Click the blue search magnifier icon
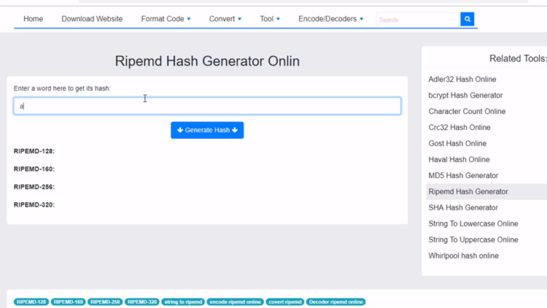Screen dimensions: 547x308 click(468, 19)
